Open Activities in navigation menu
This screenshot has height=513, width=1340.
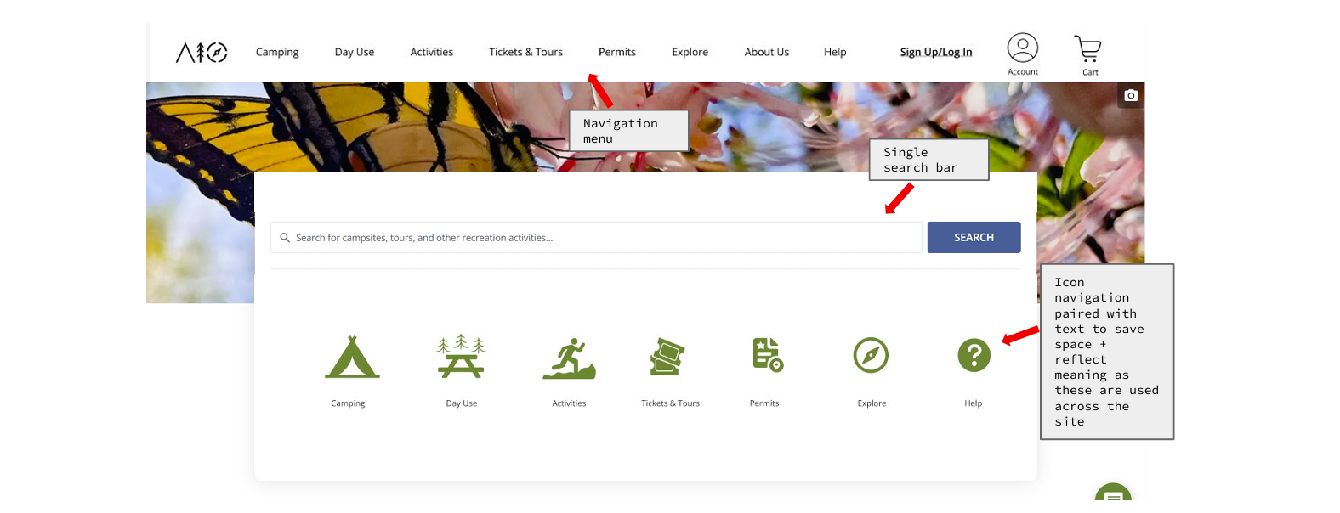tap(432, 53)
